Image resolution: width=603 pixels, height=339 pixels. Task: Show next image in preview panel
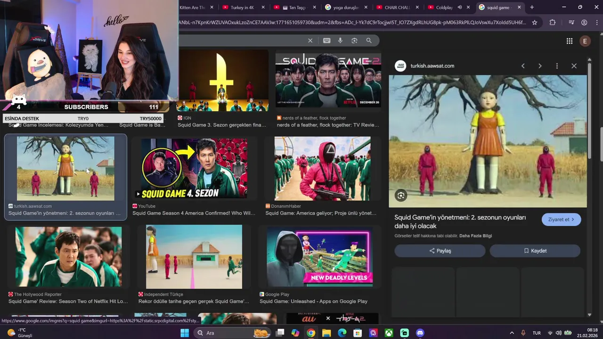coord(540,66)
